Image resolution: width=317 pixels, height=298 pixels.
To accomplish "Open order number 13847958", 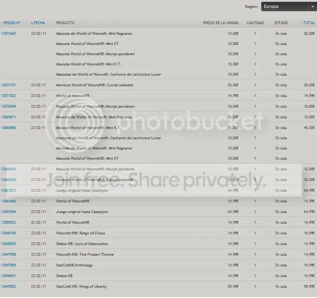I will click(x=8, y=254).
